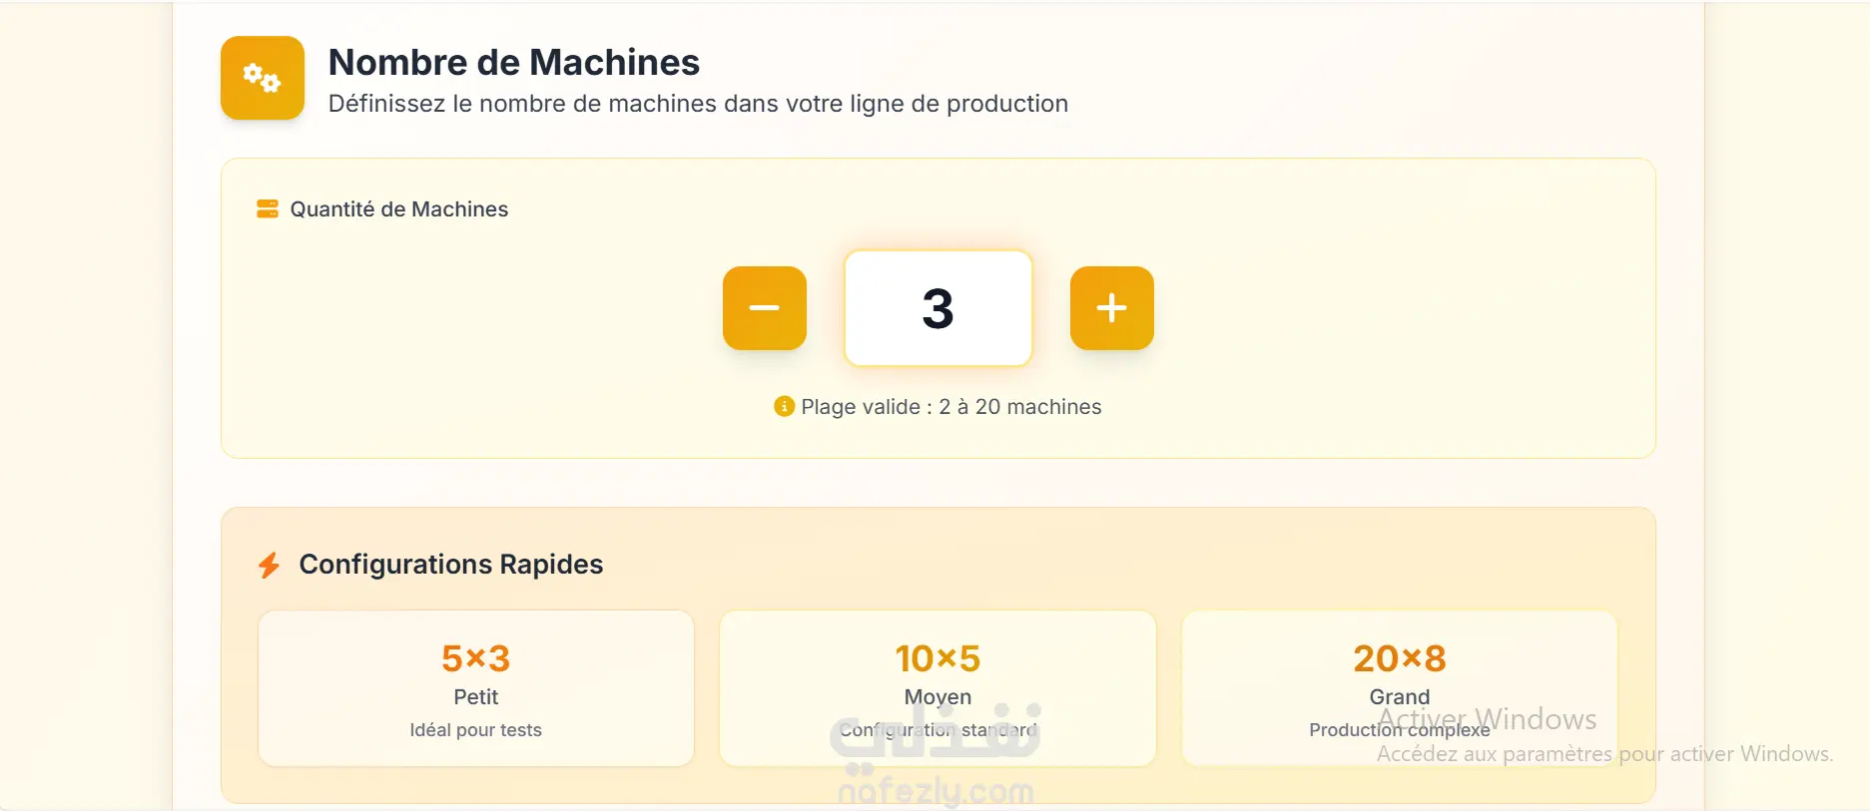This screenshot has width=1870, height=811.
Task: Click the Quantité de Machines label
Action: click(x=399, y=209)
